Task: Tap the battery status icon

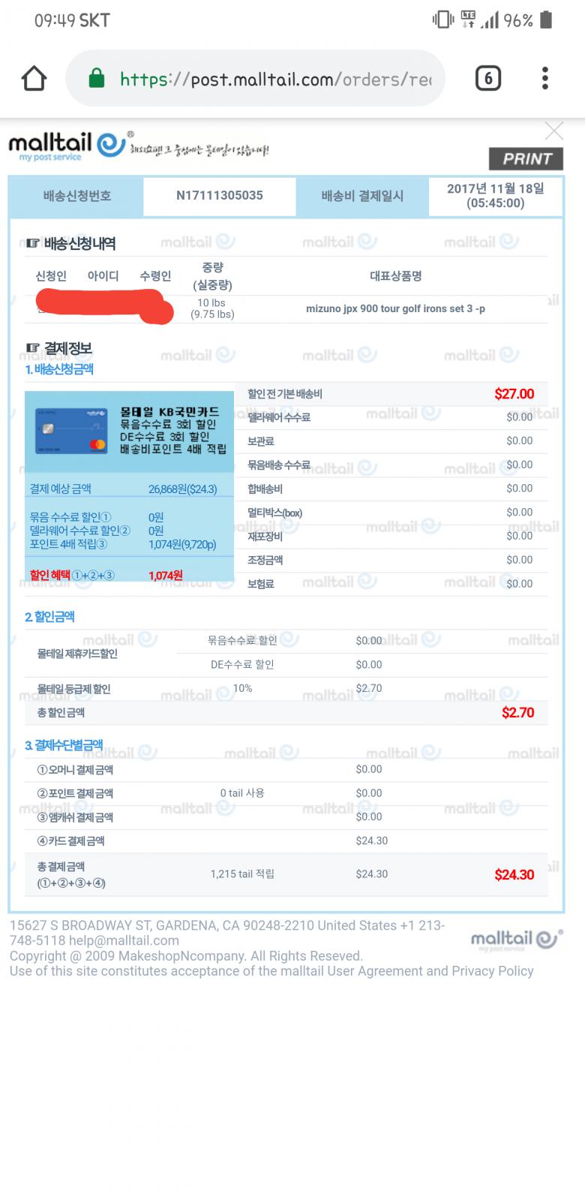Action: pos(546,20)
